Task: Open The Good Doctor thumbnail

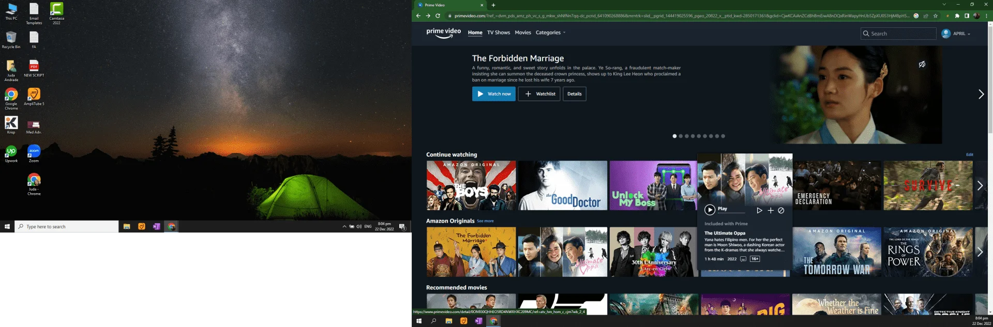Action: pyautogui.click(x=563, y=185)
